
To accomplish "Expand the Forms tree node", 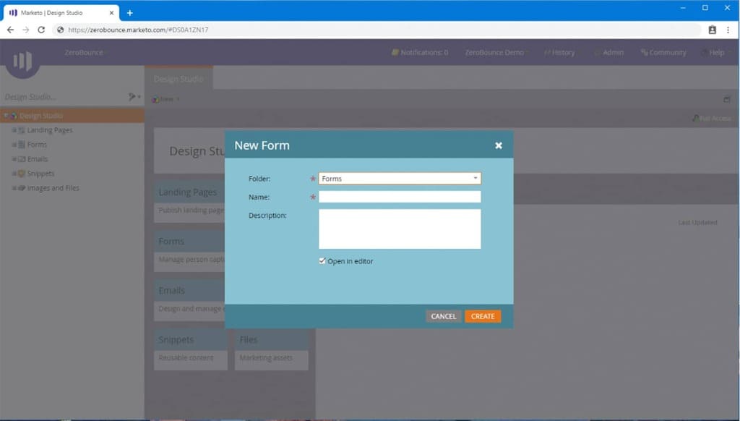I will coord(14,145).
